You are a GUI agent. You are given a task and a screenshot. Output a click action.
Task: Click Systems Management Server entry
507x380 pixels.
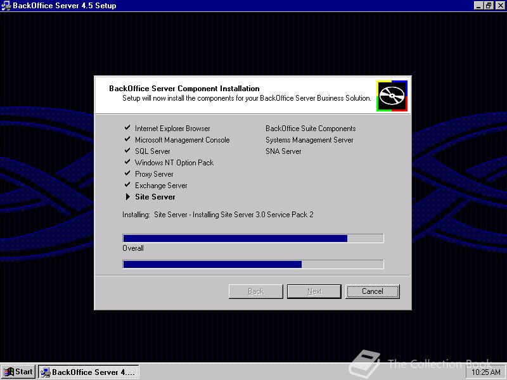point(309,140)
